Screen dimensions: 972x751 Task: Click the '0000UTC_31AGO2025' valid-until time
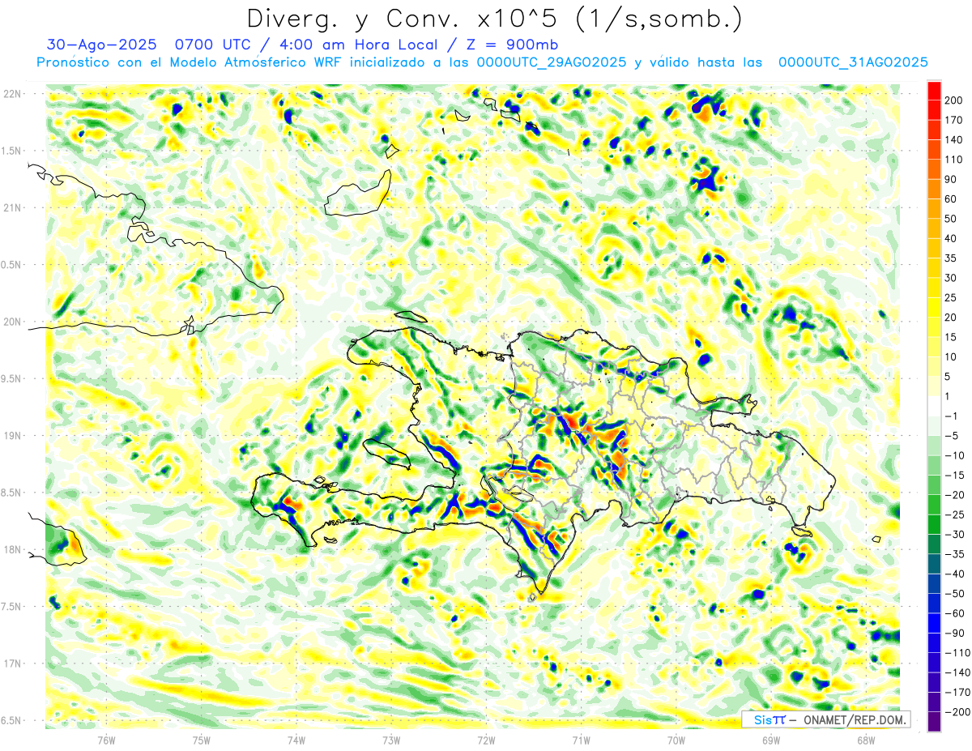tap(853, 62)
